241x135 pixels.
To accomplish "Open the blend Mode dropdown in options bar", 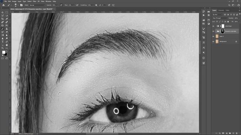I will (37, 5).
